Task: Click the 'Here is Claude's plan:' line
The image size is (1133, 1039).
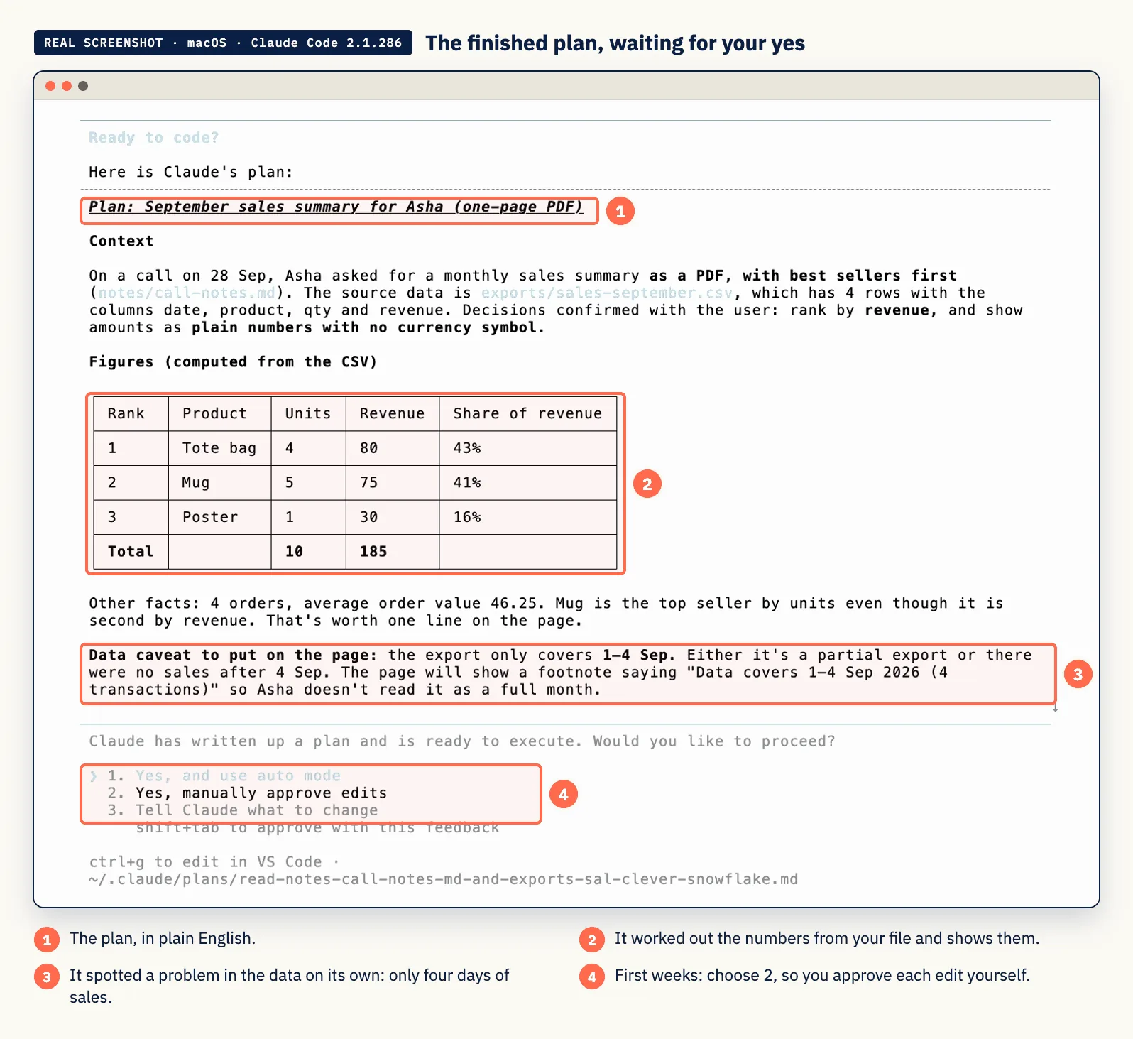Action: [x=191, y=172]
